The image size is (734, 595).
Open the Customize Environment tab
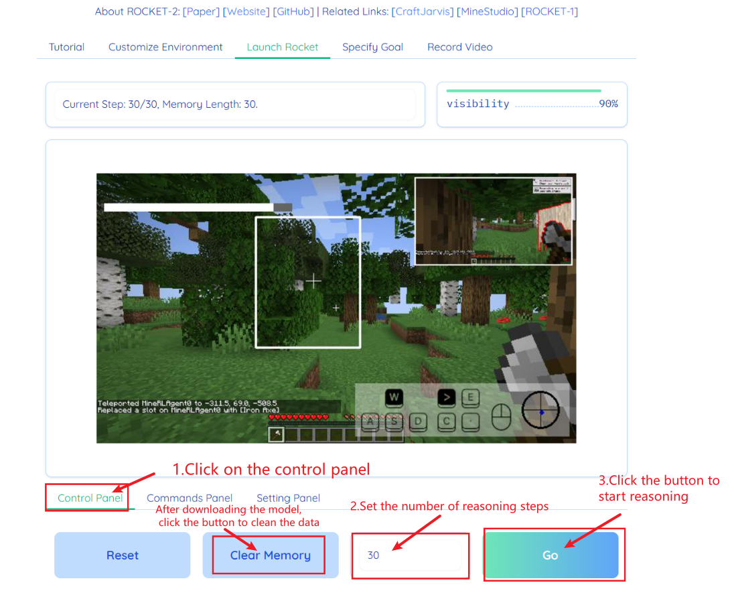click(165, 47)
